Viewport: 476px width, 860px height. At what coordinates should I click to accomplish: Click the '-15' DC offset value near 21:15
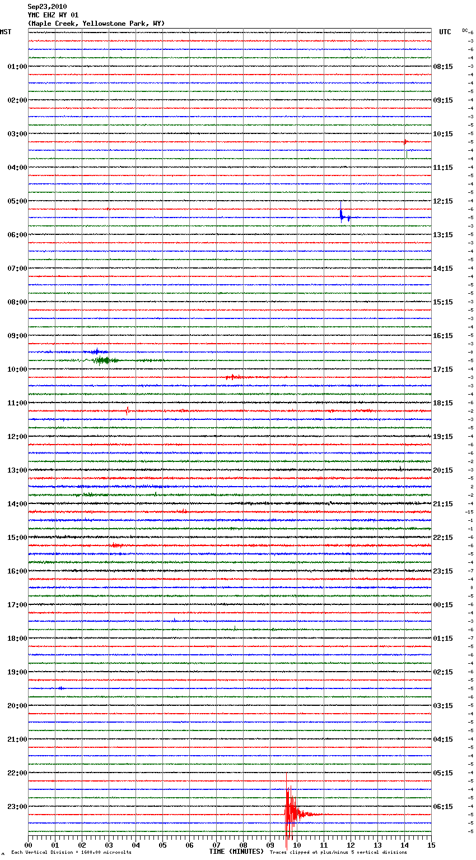point(469,512)
